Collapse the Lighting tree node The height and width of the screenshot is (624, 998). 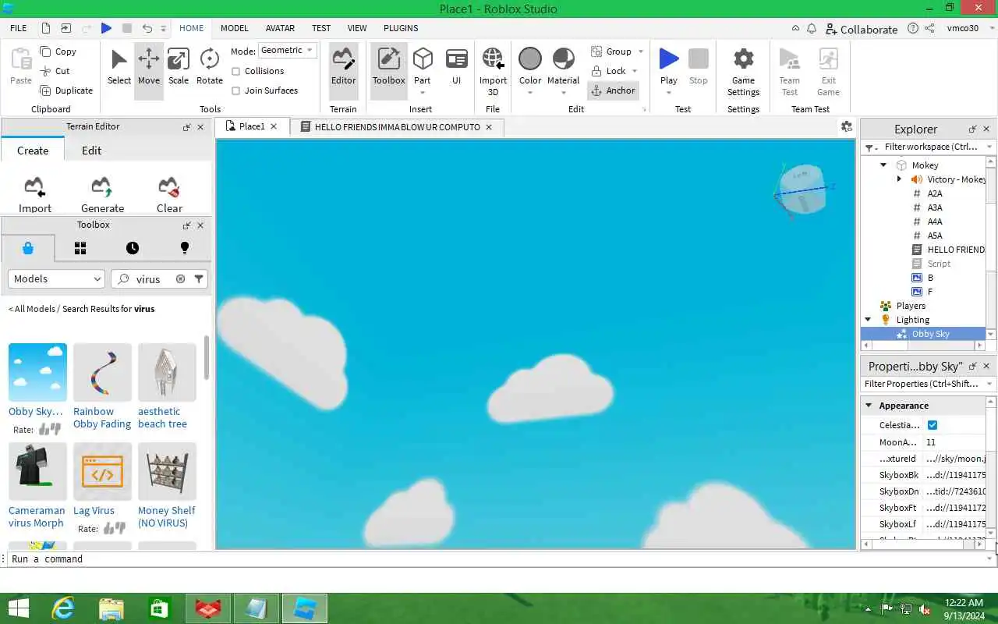point(868,319)
